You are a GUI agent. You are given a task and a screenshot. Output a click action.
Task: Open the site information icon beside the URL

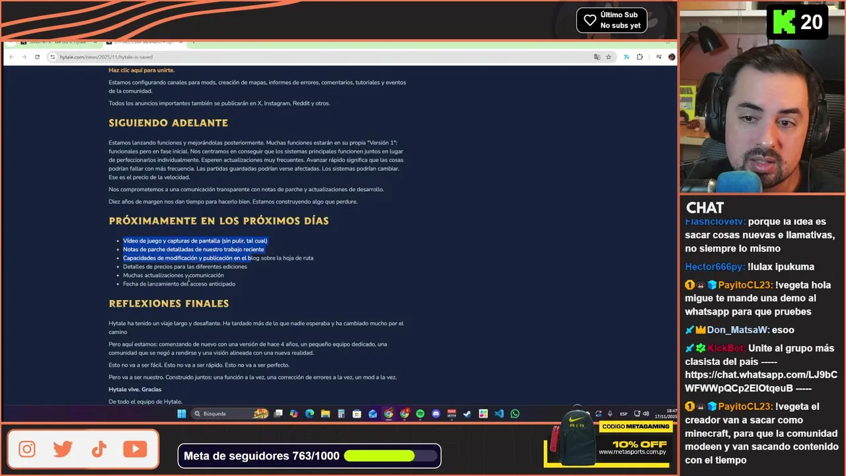[53, 57]
